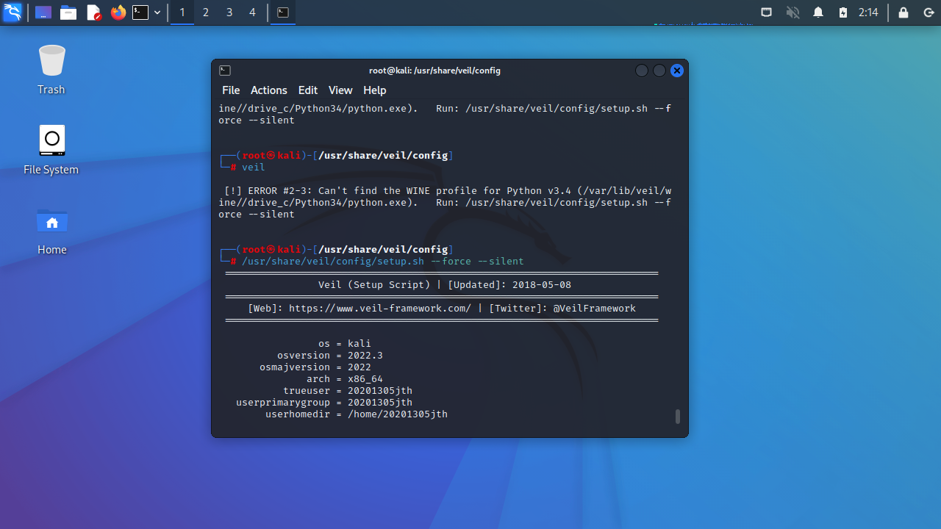Open a new terminal from the panel launcher
Image resolution: width=941 pixels, height=529 pixels.
[140, 12]
